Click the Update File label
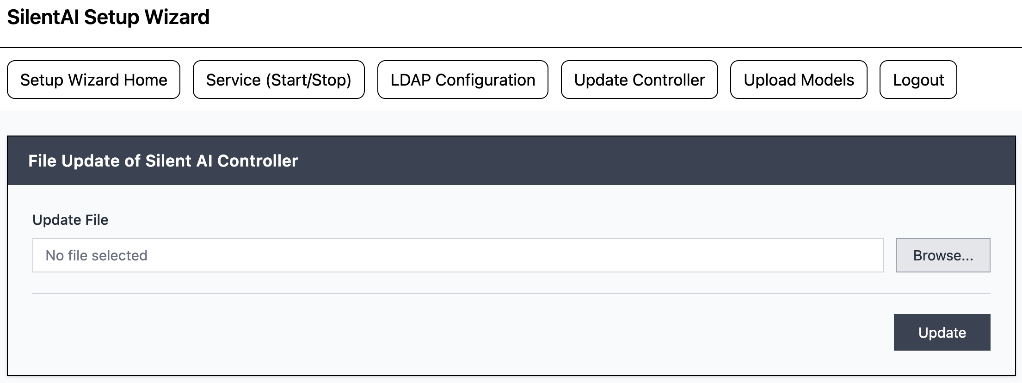 70,220
